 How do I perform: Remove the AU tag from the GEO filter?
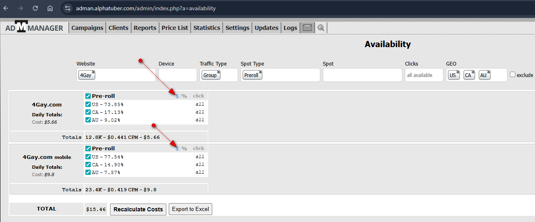click(x=489, y=72)
